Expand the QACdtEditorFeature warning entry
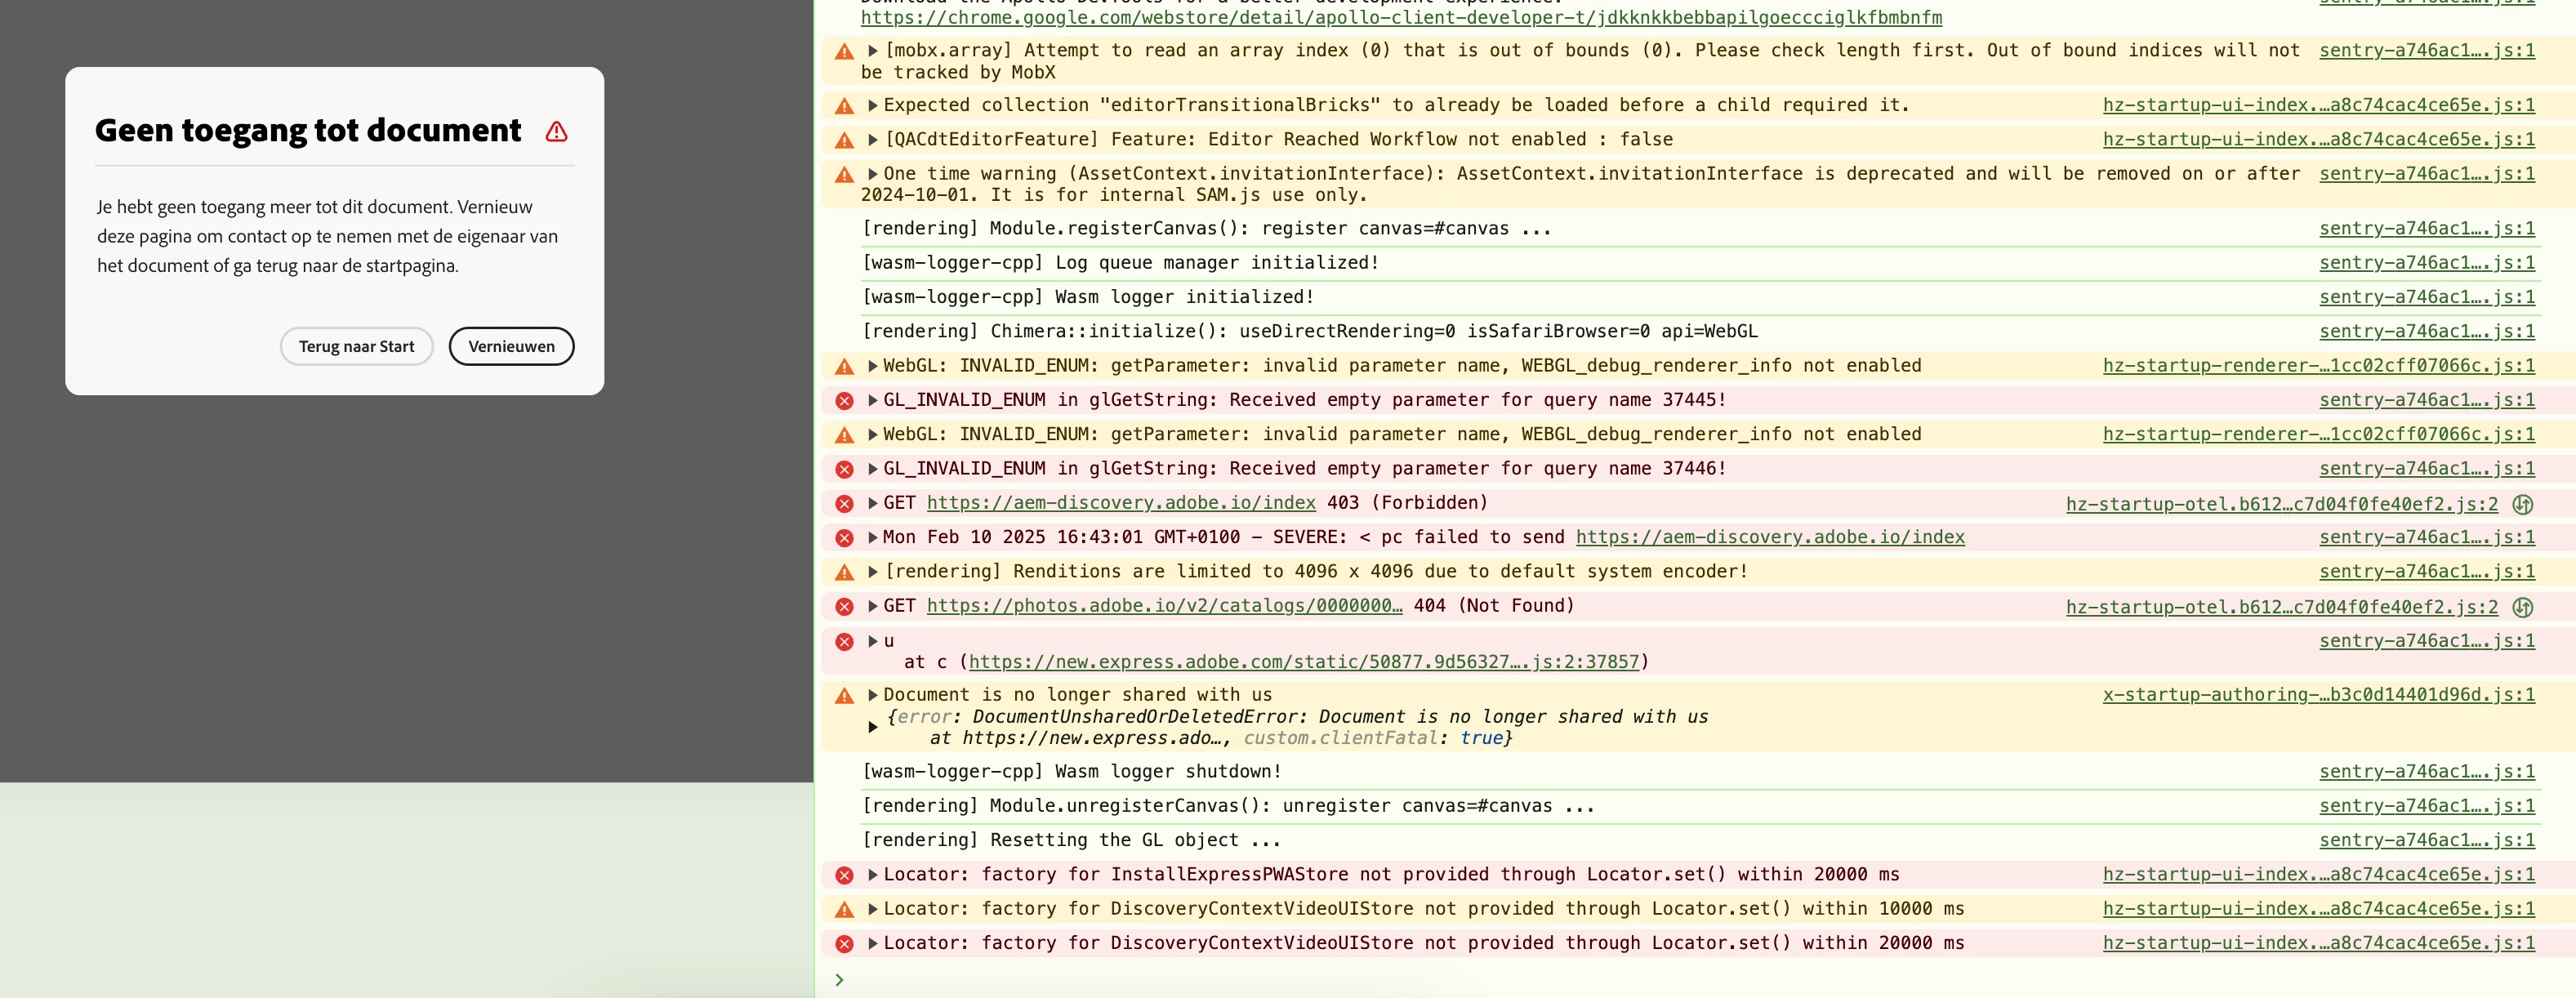The image size is (2576, 998). tap(872, 139)
